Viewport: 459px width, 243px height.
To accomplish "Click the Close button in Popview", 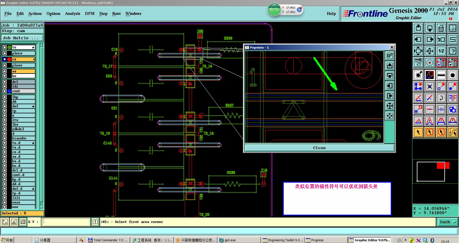I will coord(319,148).
